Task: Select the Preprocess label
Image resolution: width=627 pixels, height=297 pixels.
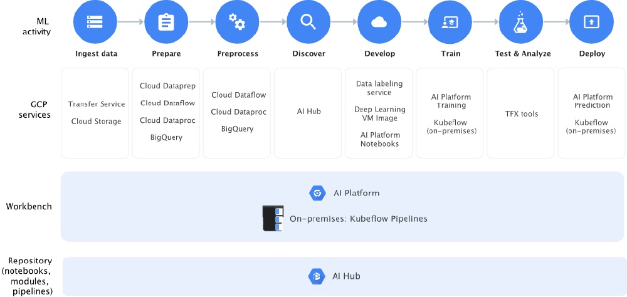Action: point(238,53)
